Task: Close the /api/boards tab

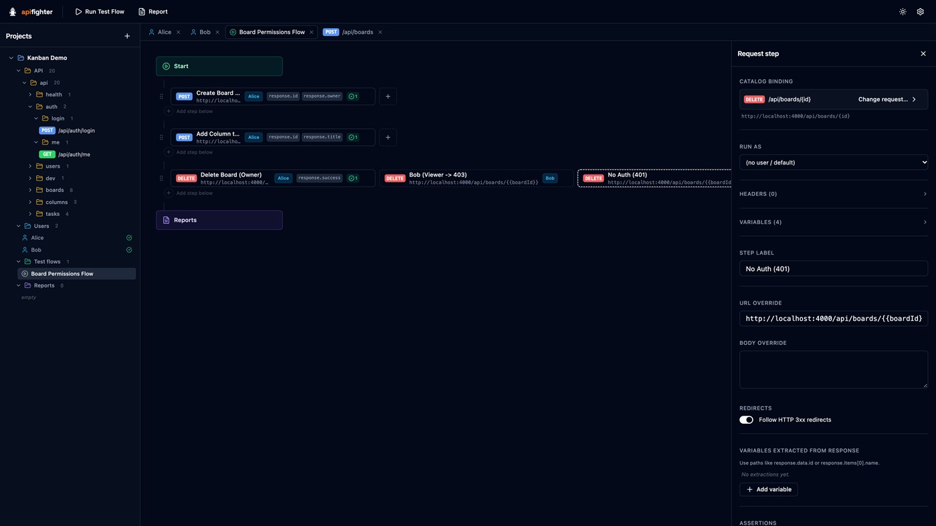Action: coord(380,32)
